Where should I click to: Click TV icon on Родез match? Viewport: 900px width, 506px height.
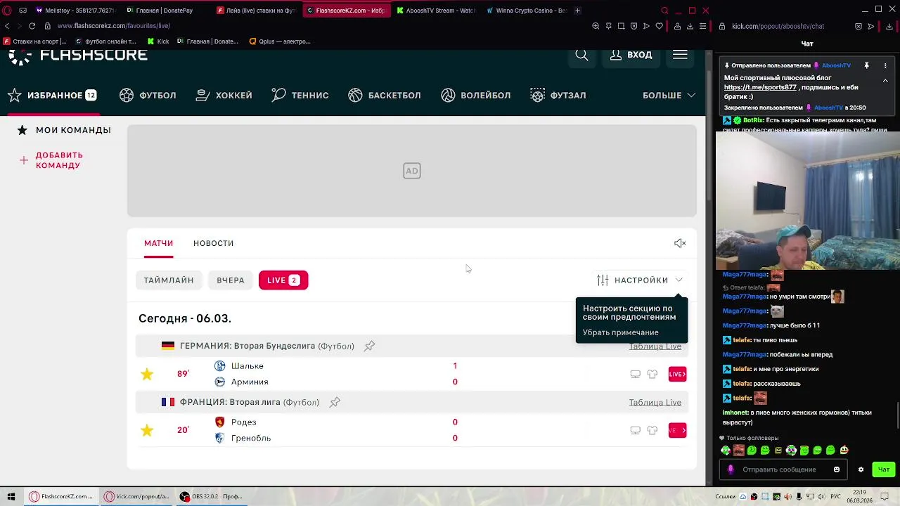pyautogui.click(x=635, y=431)
